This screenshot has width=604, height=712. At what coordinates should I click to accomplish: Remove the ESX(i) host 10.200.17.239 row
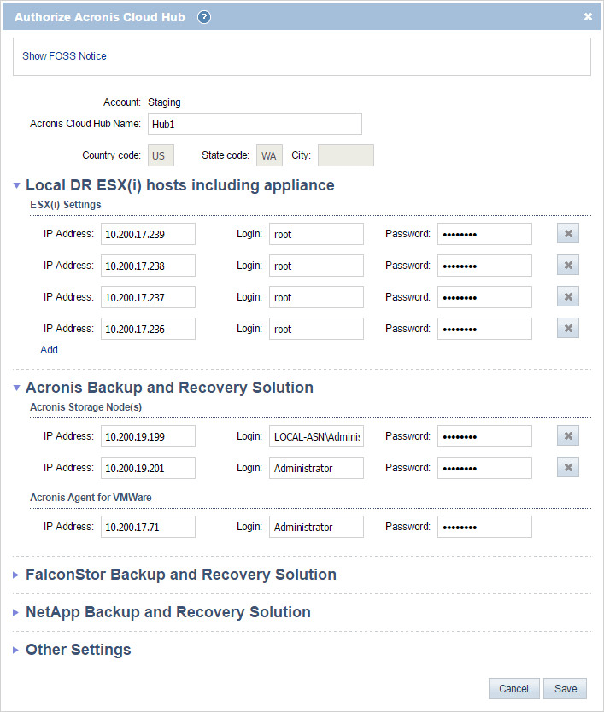(567, 234)
